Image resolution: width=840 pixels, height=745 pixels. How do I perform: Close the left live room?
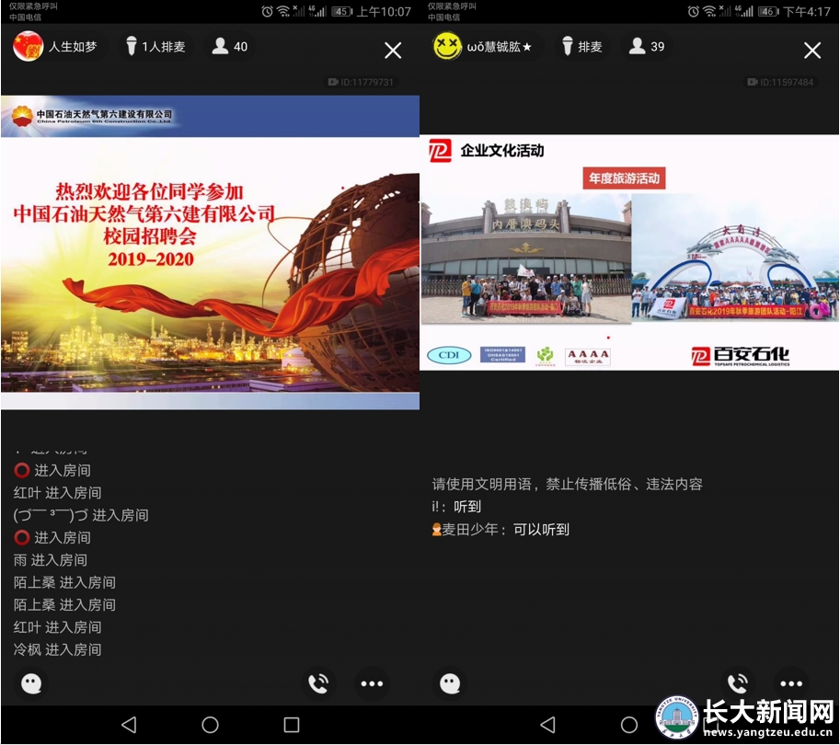tap(393, 51)
